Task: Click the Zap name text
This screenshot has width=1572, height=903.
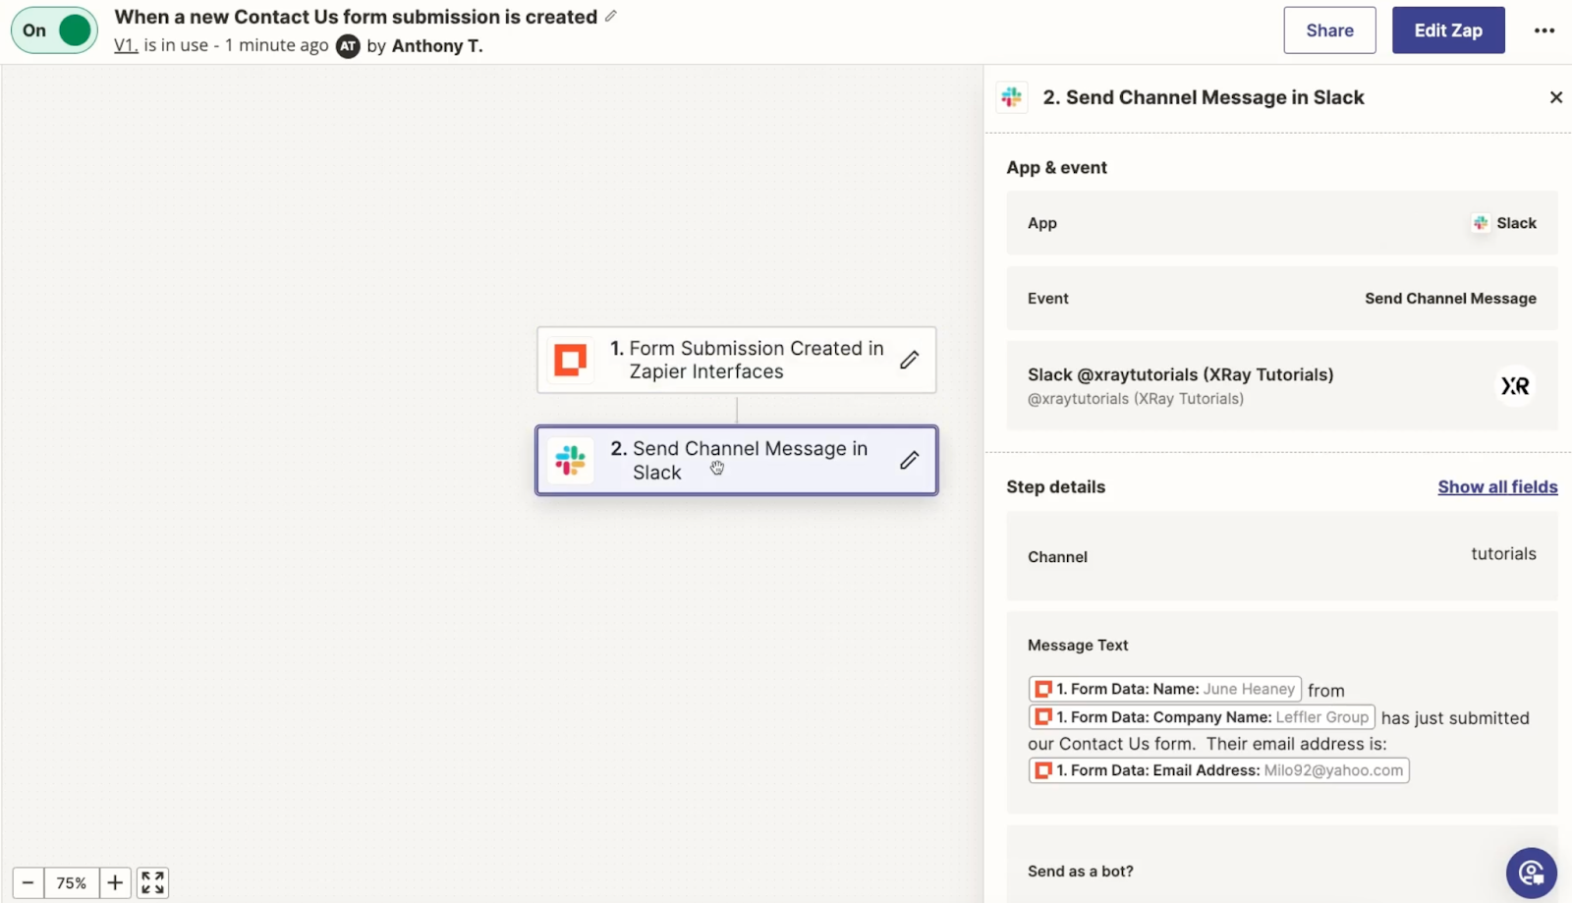Action: click(x=356, y=17)
